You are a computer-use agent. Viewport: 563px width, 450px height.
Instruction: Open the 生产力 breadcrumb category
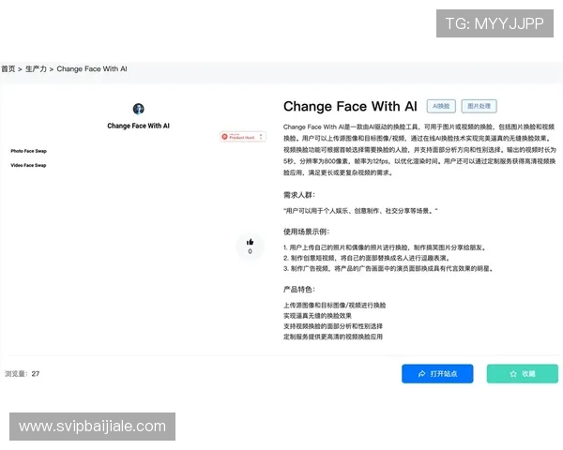coord(36,68)
